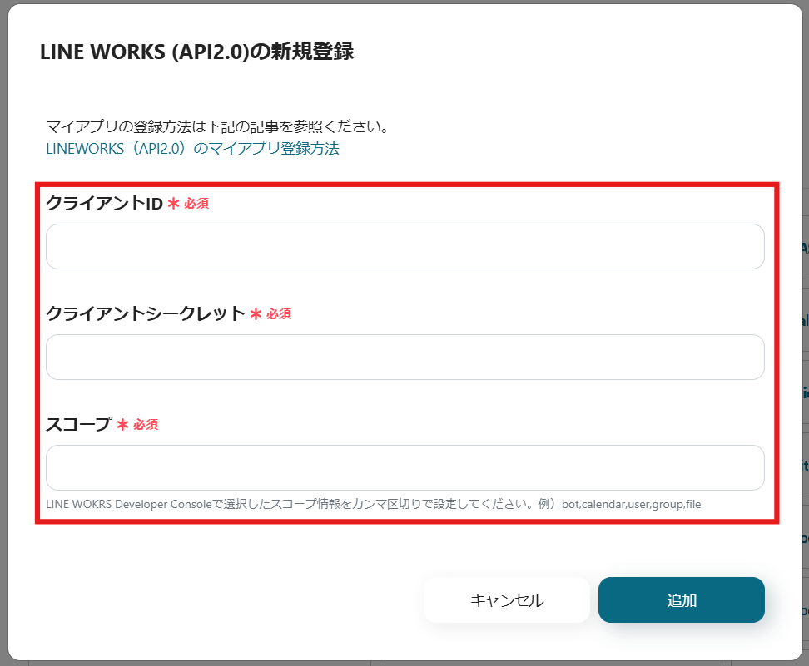Click the scope hint text mentioning bot,calendar,user,group,file

[x=374, y=504]
